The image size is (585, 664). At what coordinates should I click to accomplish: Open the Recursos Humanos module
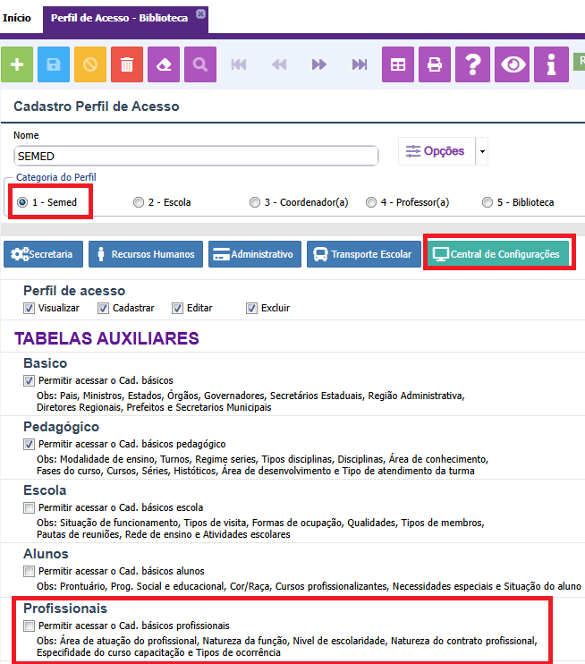tap(145, 254)
